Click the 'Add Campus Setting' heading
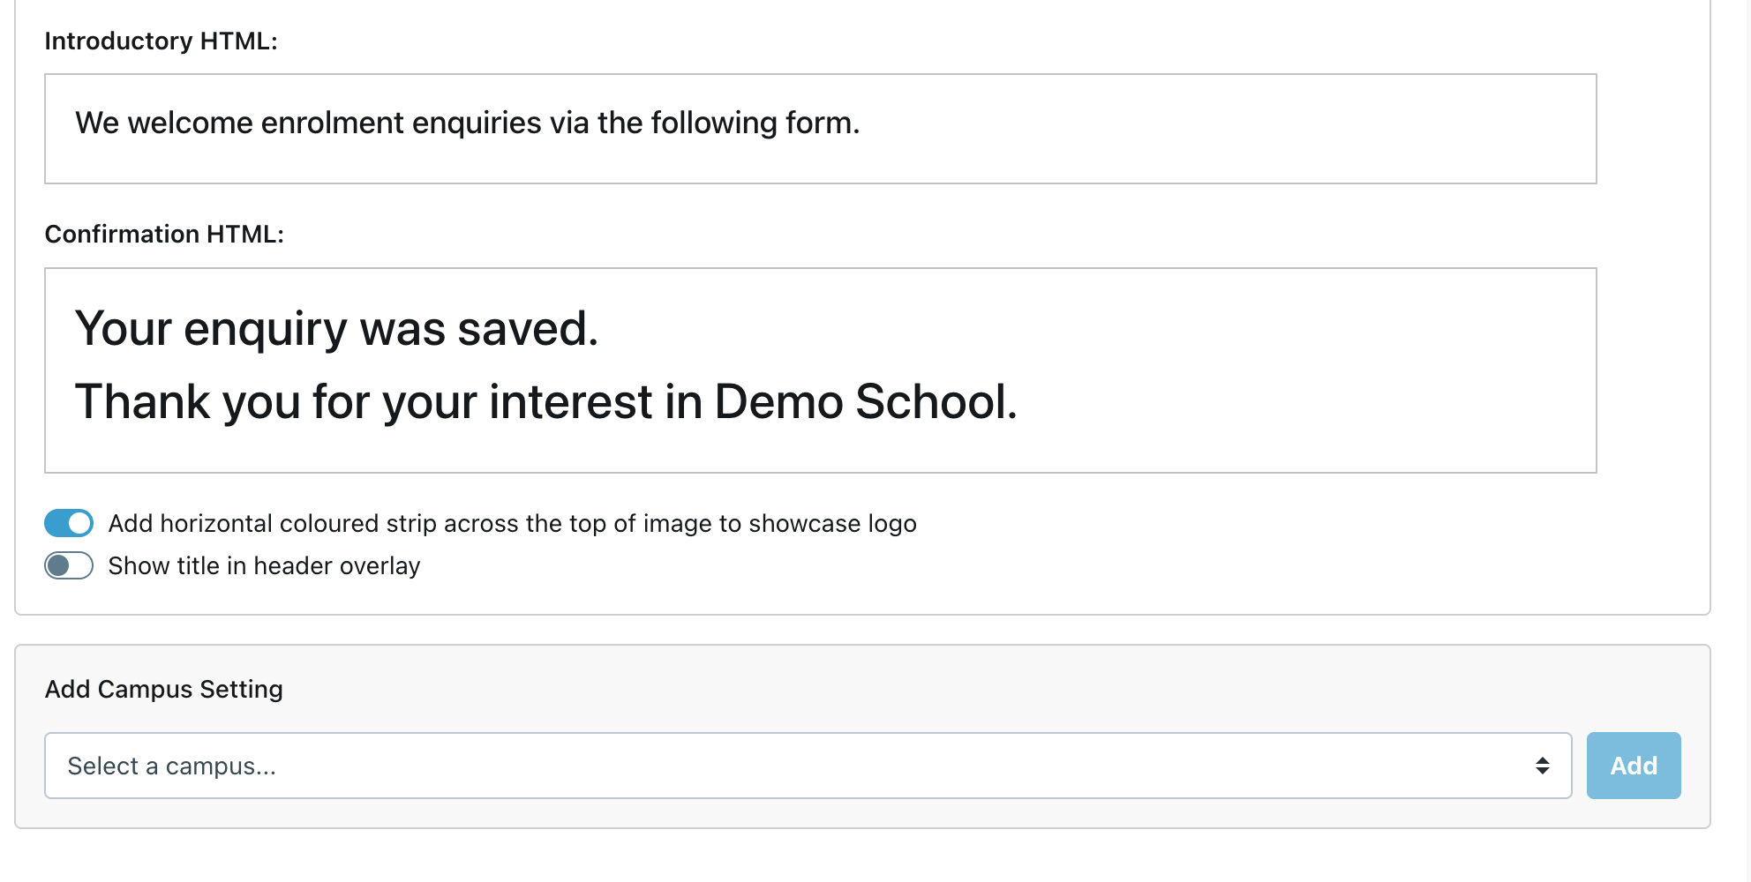The height and width of the screenshot is (882, 1751). [164, 689]
